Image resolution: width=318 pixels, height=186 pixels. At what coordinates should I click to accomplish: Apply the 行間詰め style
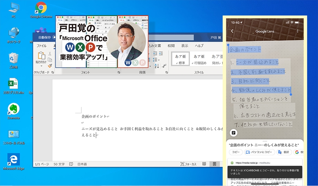(x=199, y=59)
